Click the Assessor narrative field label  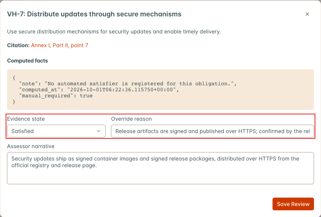point(31,146)
